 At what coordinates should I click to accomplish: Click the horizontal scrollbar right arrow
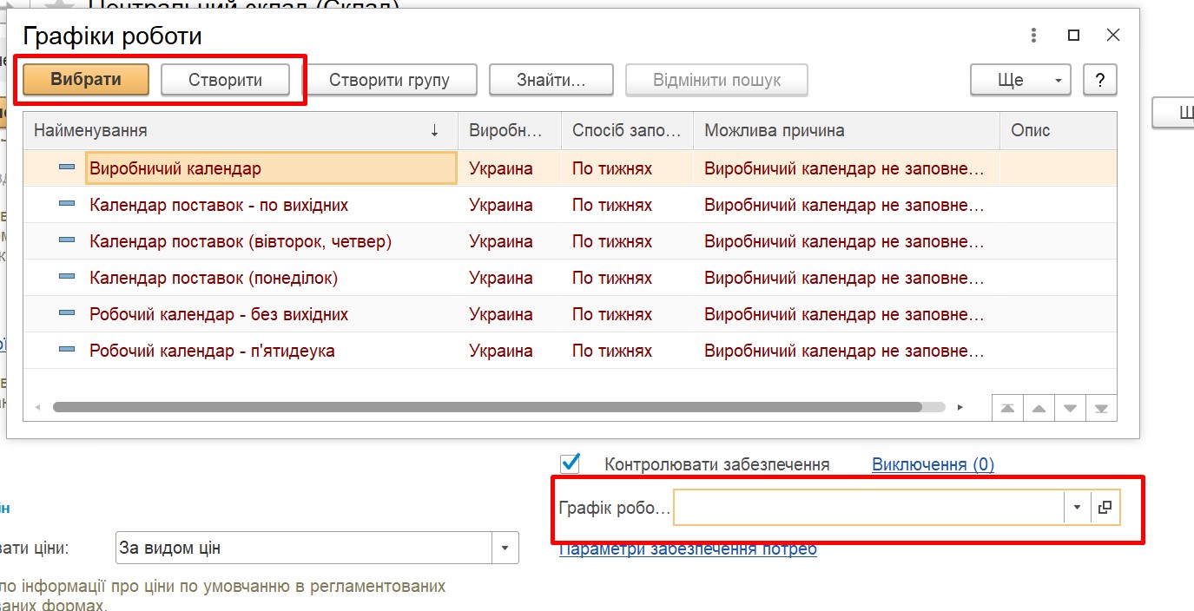point(960,406)
